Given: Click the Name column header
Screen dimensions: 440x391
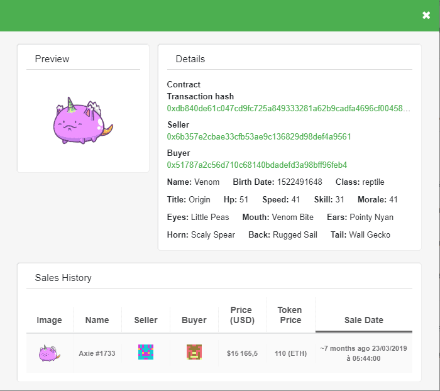Looking at the screenshot, I should click(x=97, y=320).
